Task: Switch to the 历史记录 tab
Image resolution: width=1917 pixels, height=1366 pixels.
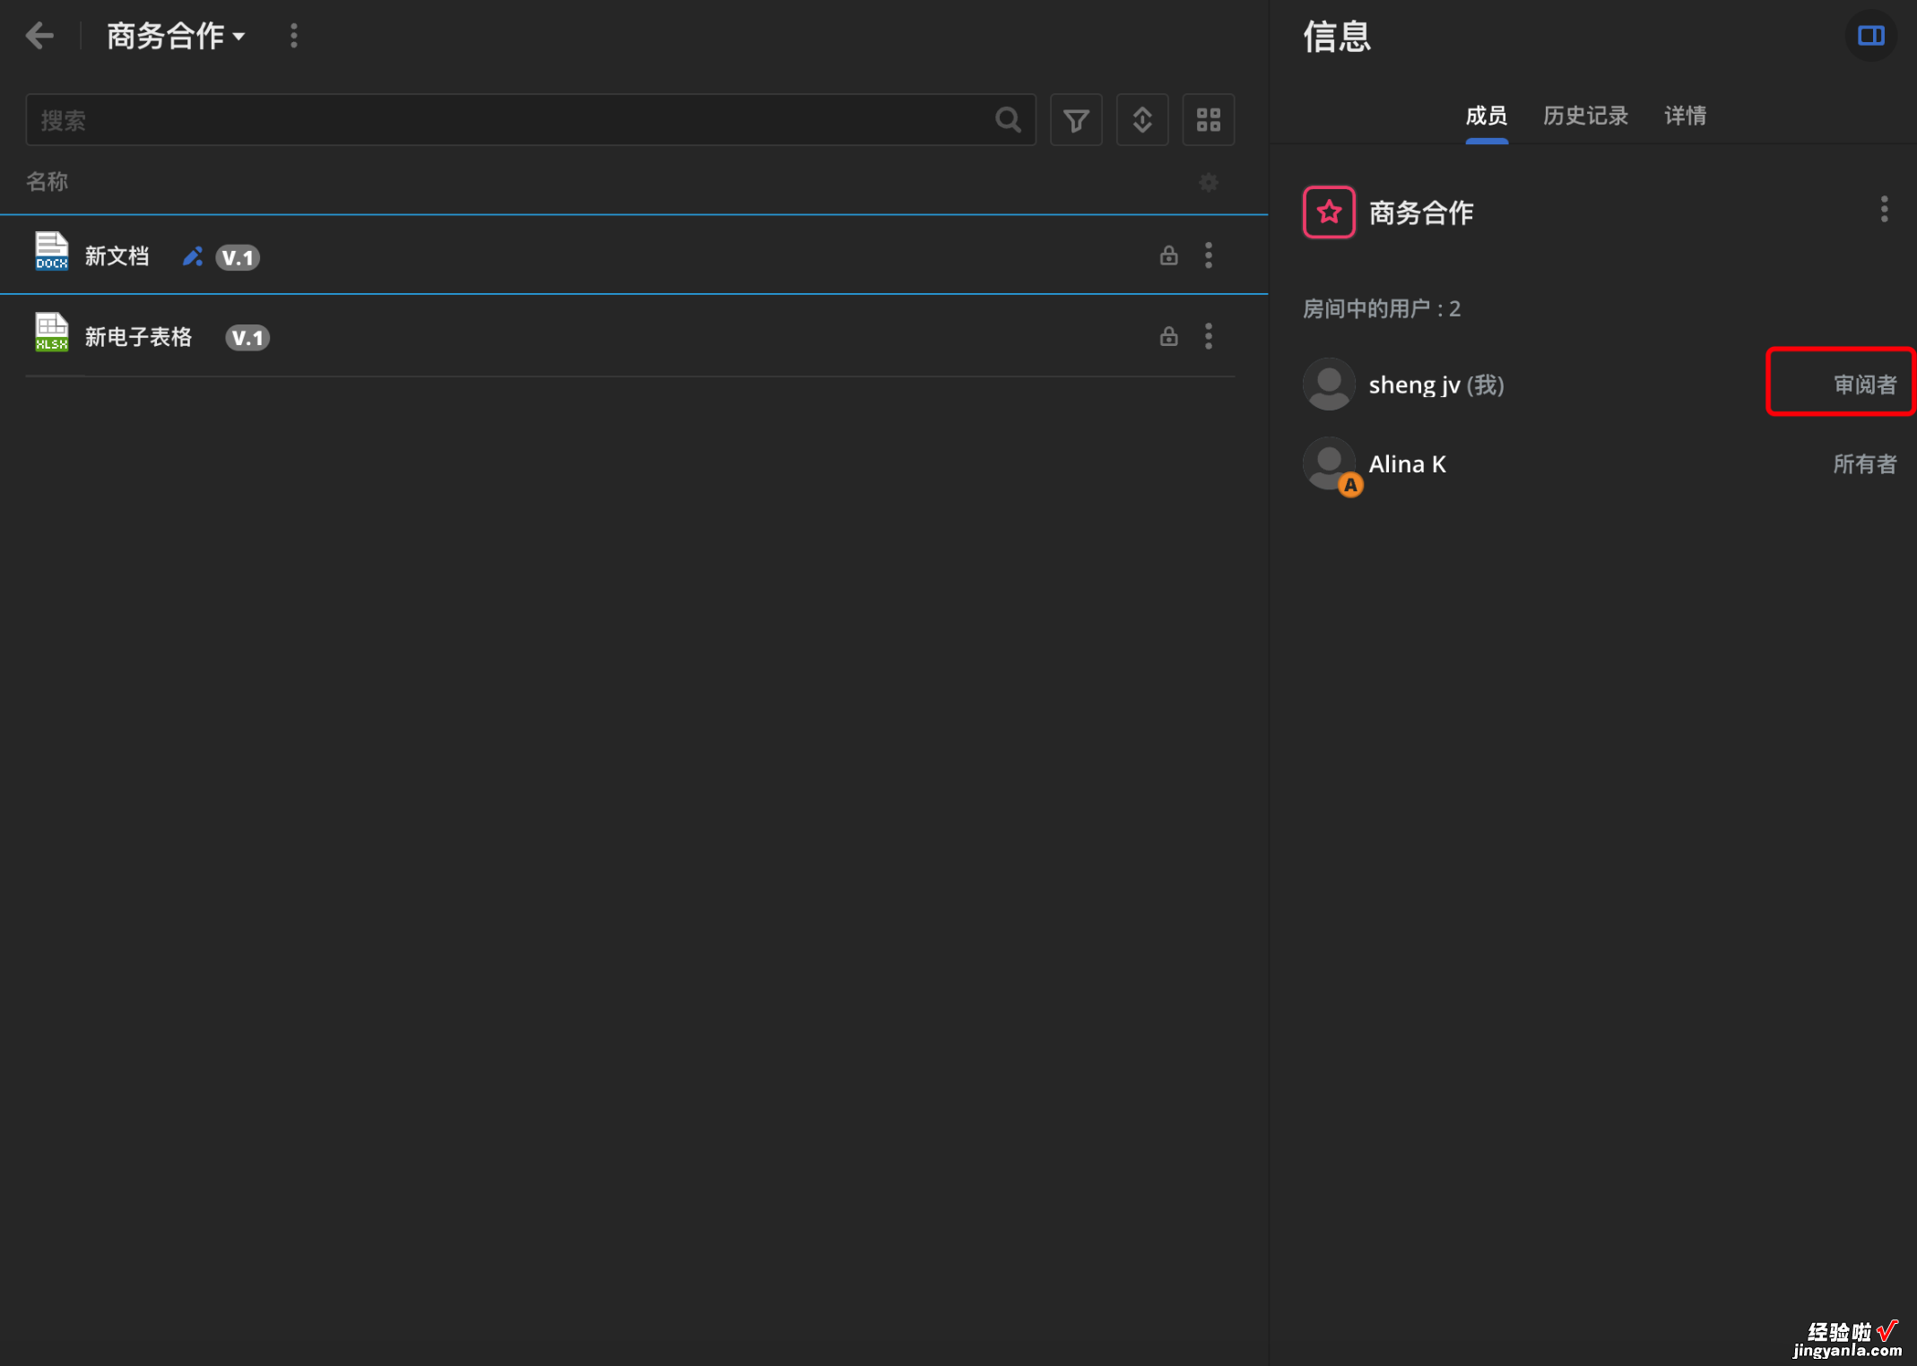Action: coord(1585,117)
